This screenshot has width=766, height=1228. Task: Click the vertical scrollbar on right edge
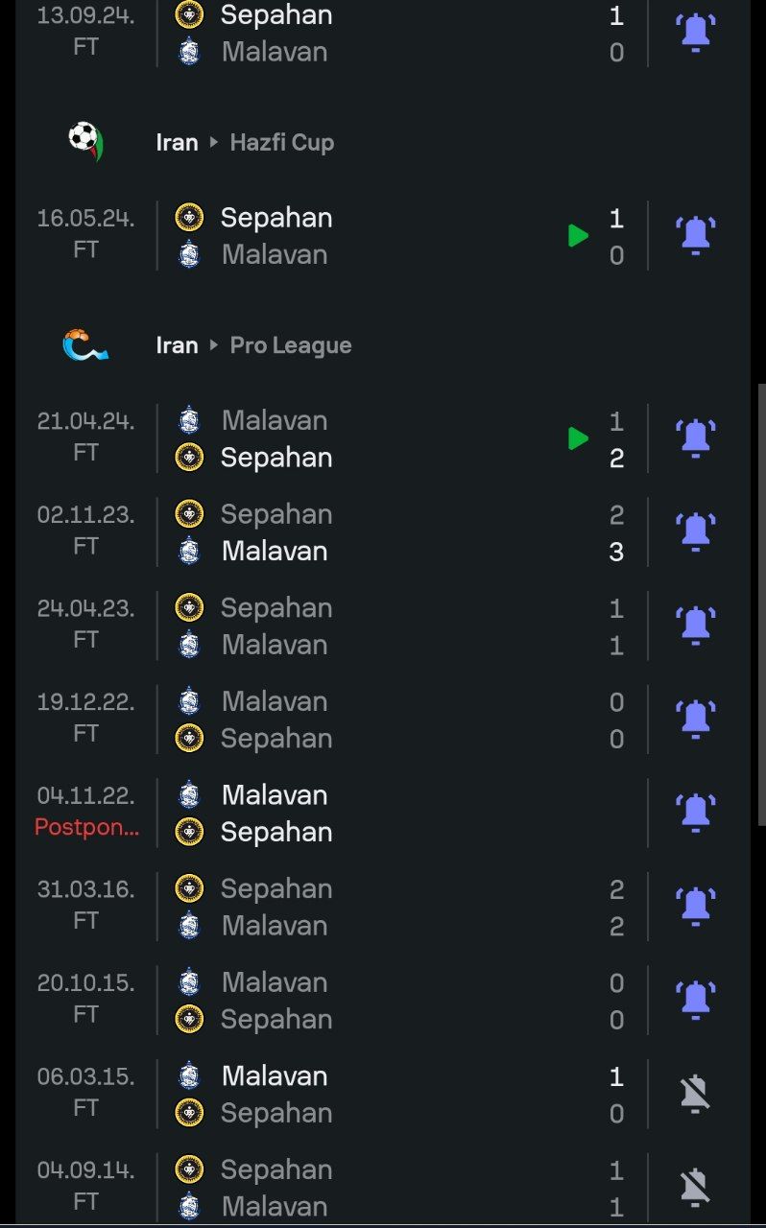761,604
